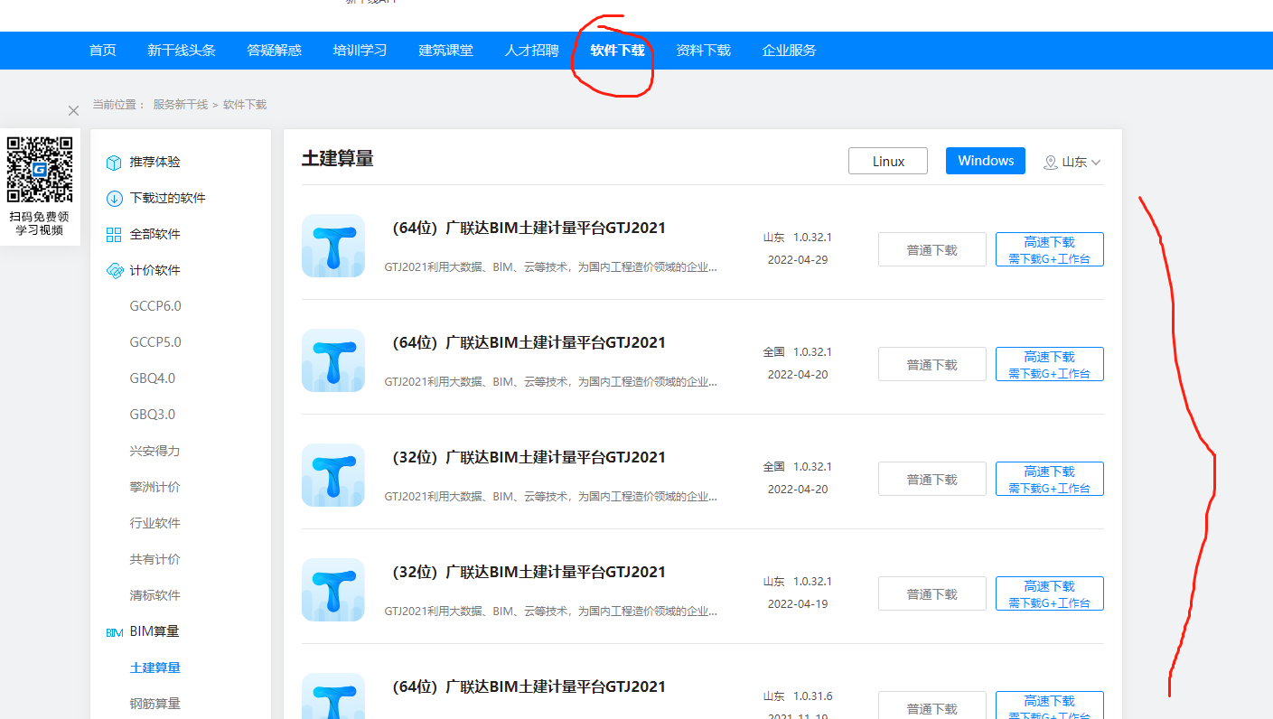Open 资料下载 navigation item
The width and height of the screenshot is (1273, 719).
point(704,51)
